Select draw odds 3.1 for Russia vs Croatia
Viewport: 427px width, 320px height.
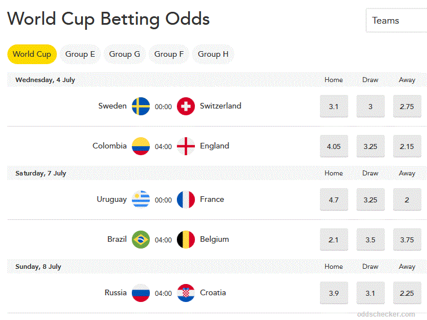[370, 293]
